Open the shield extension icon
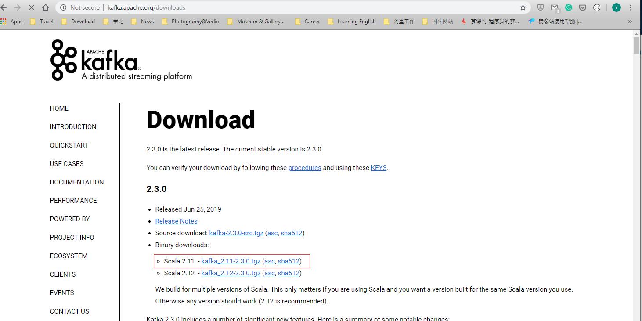 tap(541, 7)
